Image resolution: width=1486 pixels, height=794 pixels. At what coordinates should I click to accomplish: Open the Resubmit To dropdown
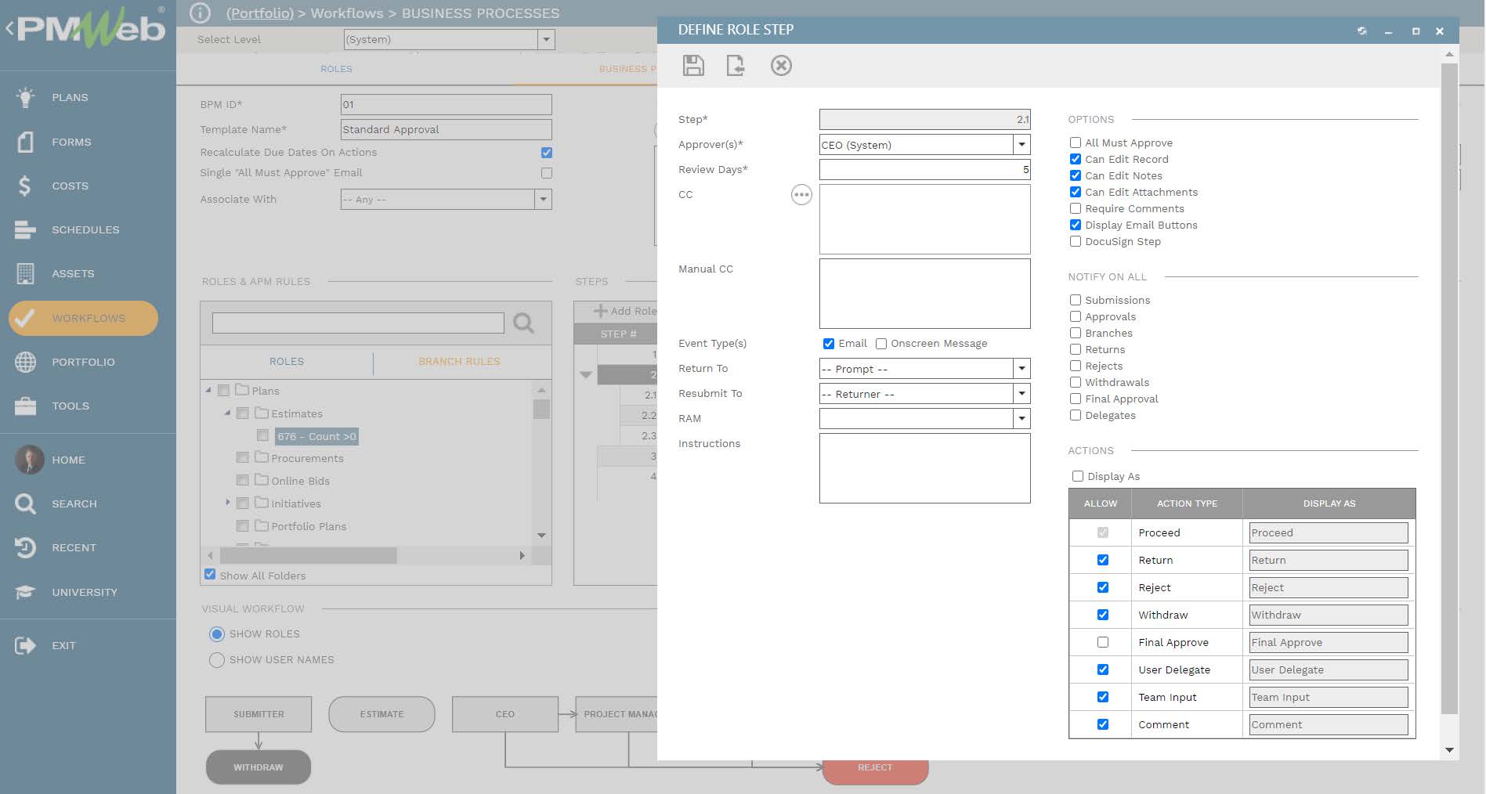pos(1021,394)
